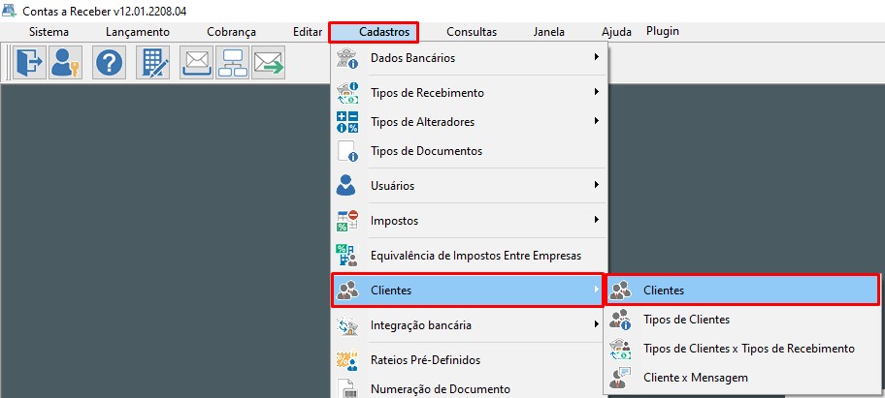Open the Janela menu
The image size is (885, 398).
pos(549,32)
